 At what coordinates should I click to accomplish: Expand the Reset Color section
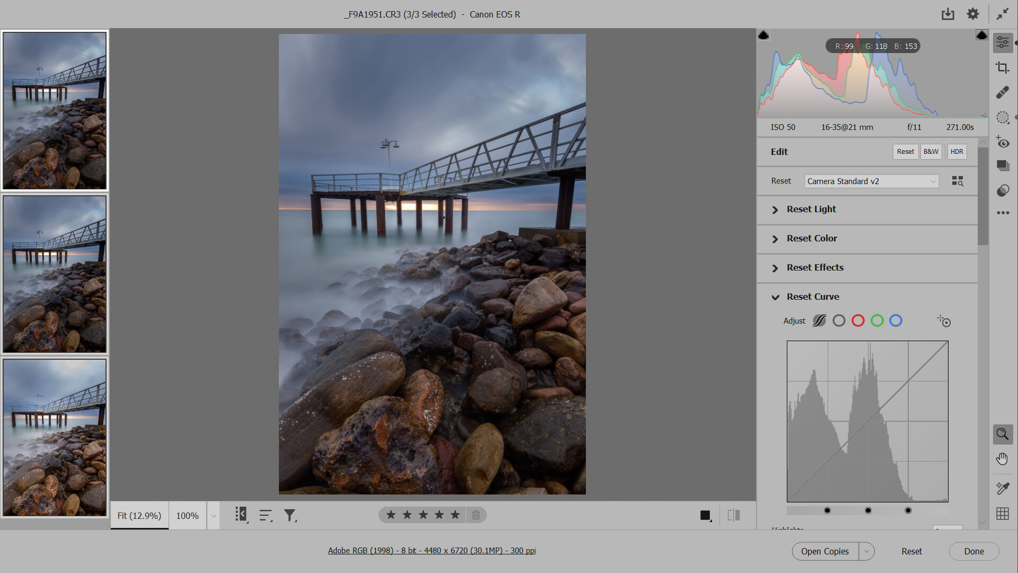pos(775,239)
